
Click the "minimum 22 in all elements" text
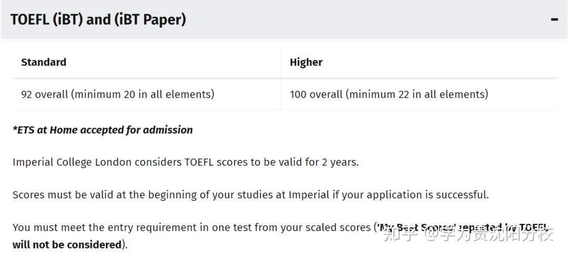pyautogui.click(x=418, y=94)
